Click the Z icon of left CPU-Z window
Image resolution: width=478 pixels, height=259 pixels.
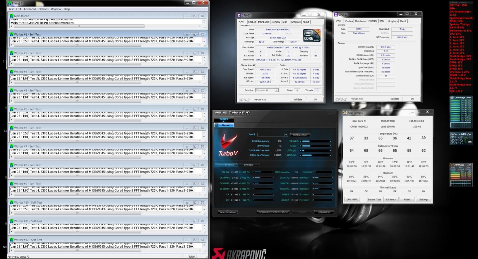pos(239,15)
